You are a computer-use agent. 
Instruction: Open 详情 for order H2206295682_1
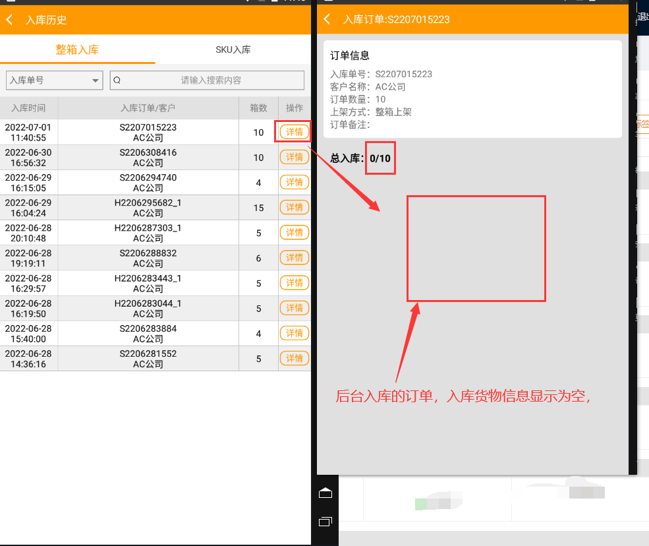click(x=294, y=207)
